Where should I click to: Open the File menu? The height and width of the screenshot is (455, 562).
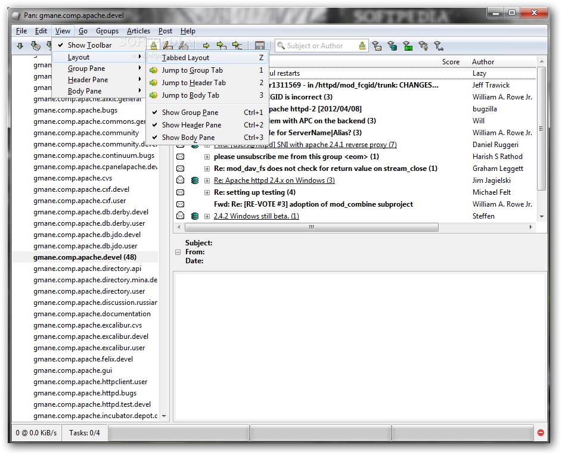pos(21,31)
